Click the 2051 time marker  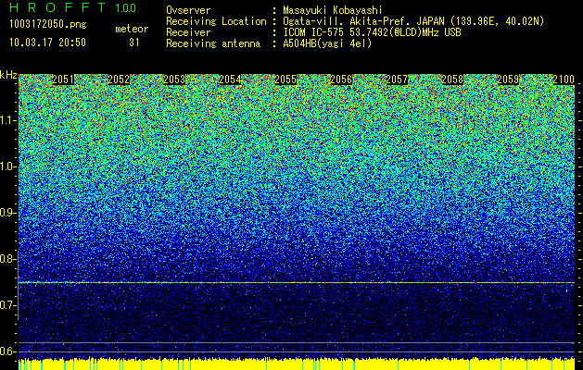tap(63, 80)
